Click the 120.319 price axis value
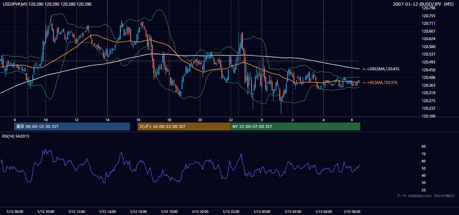 pos(429,93)
